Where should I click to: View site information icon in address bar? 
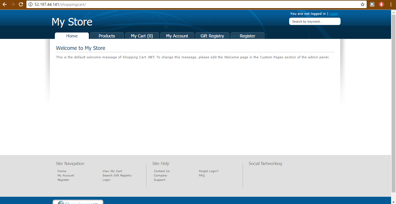pyautogui.click(x=30, y=4)
